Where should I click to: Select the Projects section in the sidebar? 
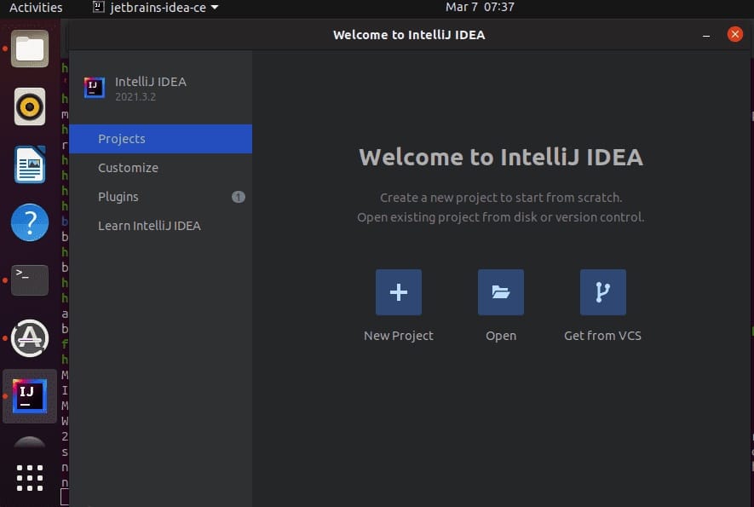pos(122,139)
